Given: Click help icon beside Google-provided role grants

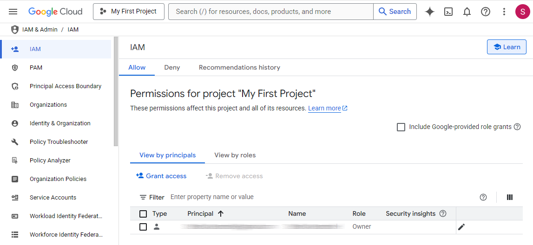Looking at the screenshot, I should 517,127.
